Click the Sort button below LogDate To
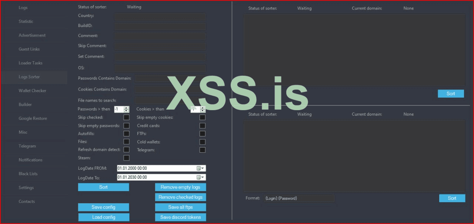The width and height of the screenshot is (474, 224). (x=103, y=187)
